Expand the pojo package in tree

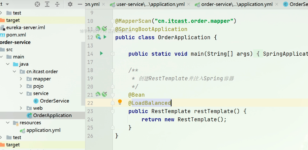pos(21,86)
